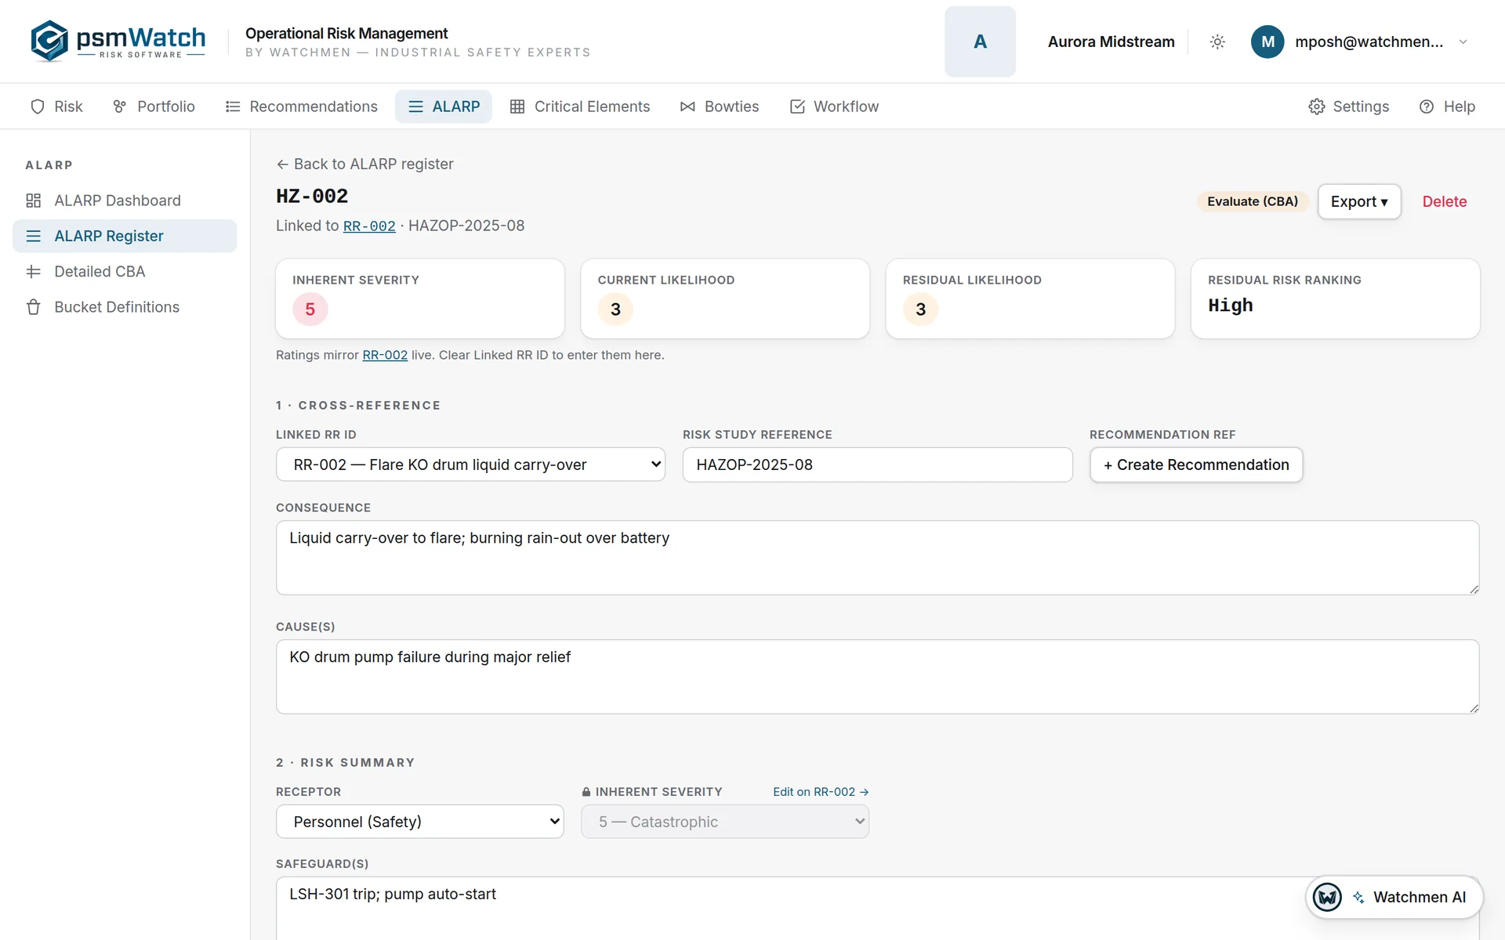This screenshot has height=940, width=1505.
Task: Click the Evaluate (CBA) badge
Action: point(1253,201)
